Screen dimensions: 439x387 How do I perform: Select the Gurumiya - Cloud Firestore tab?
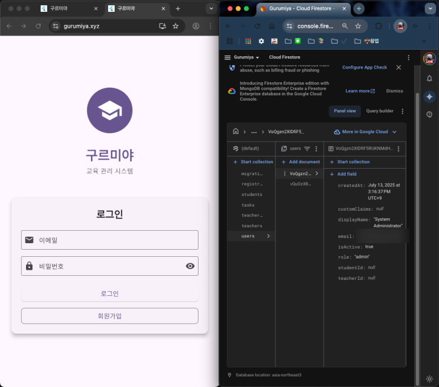(x=303, y=8)
